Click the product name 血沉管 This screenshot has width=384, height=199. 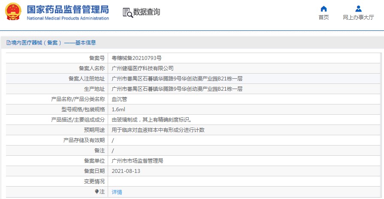119,99
